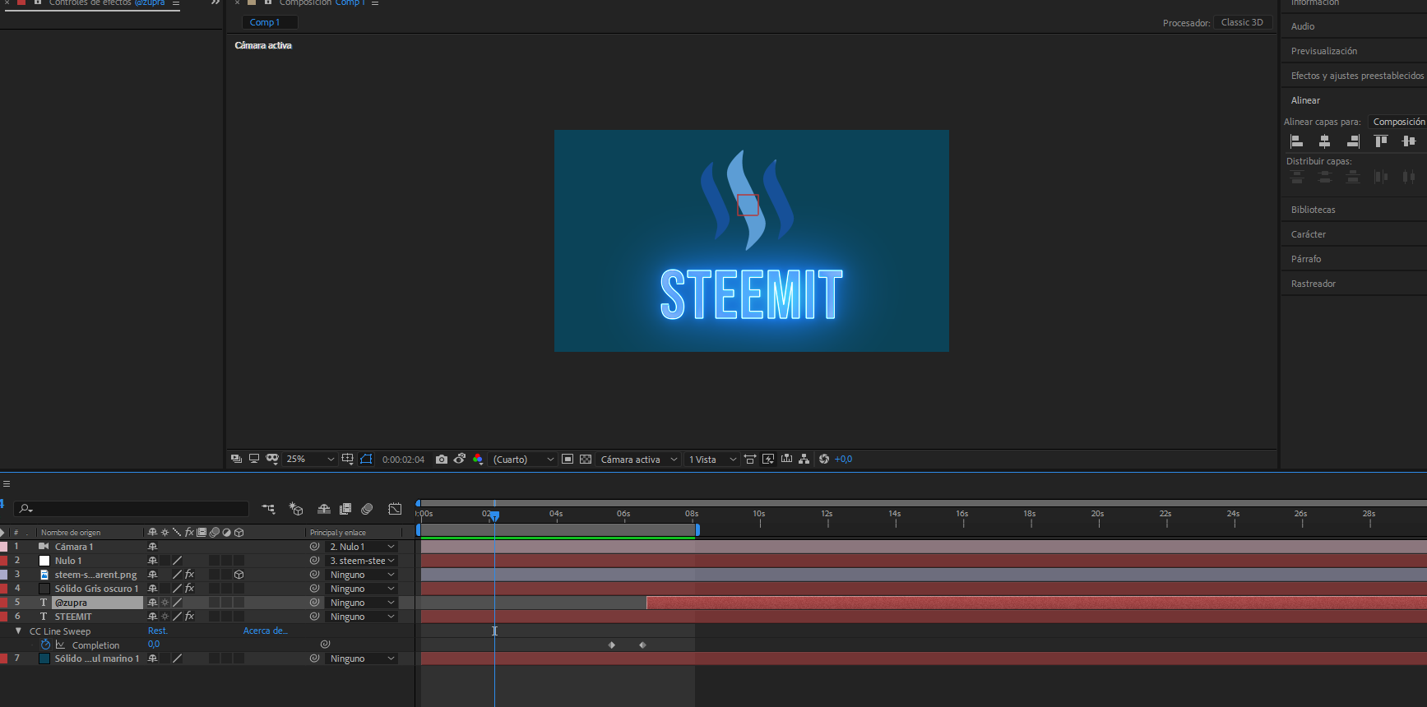Toggle 3D layer switch for steem png layer
Image resolution: width=1427 pixels, height=707 pixels.
(x=239, y=575)
